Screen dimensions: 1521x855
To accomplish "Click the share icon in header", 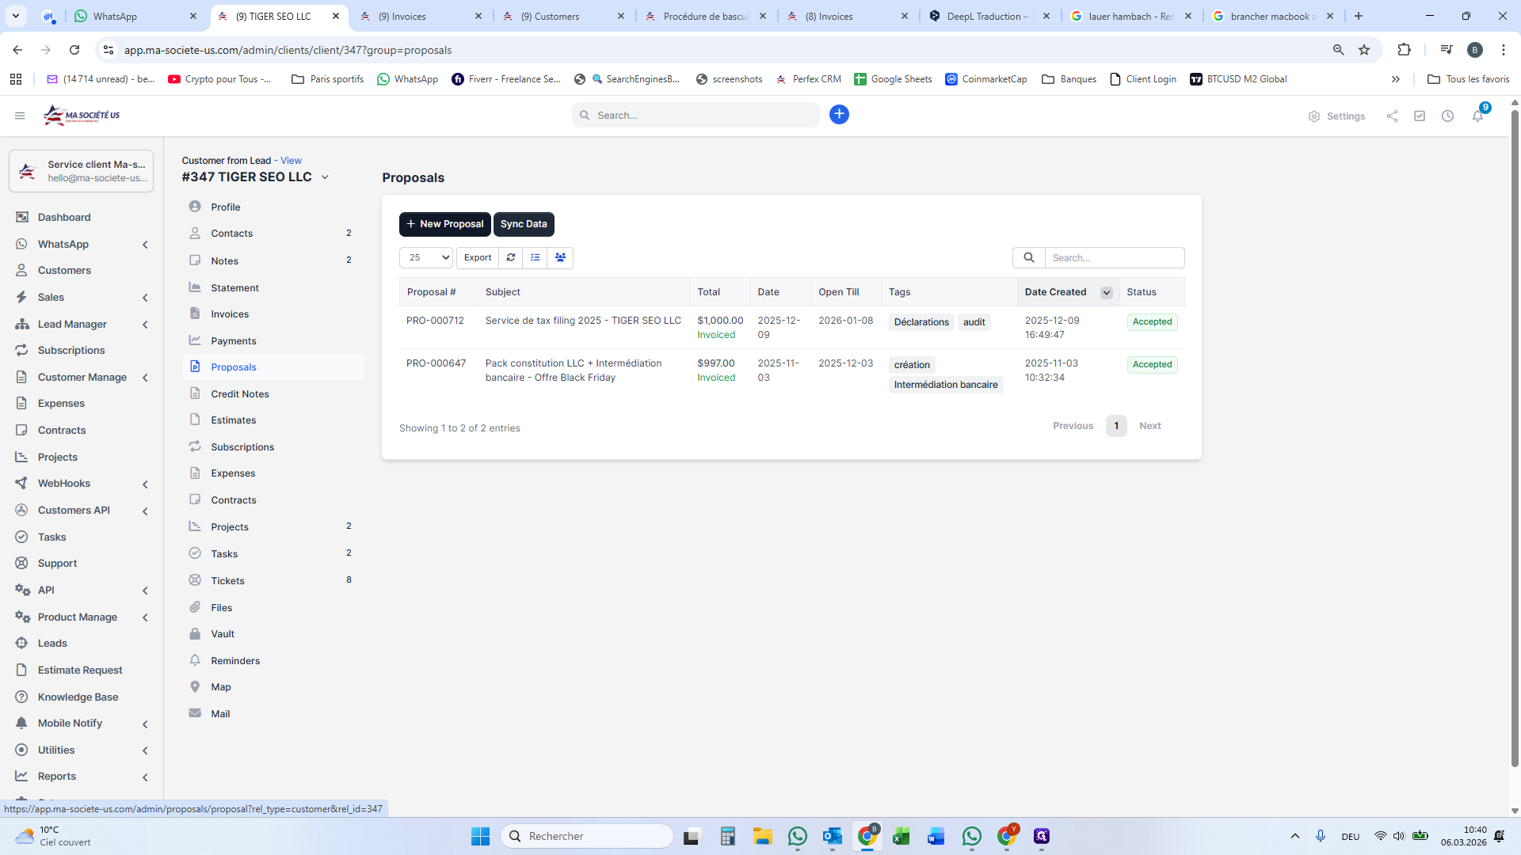I will (1392, 116).
